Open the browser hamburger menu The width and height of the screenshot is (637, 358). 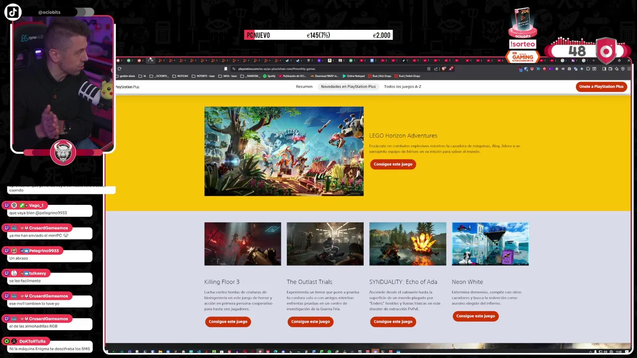pos(629,69)
